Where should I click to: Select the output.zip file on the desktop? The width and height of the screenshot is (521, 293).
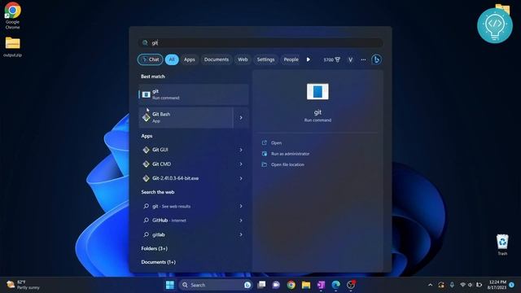tap(13, 46)
